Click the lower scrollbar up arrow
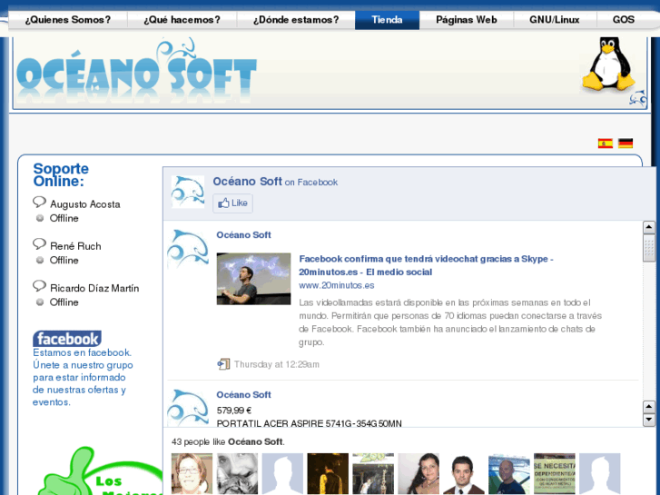This screenshot has height=495, width=660. pos(648,407)
